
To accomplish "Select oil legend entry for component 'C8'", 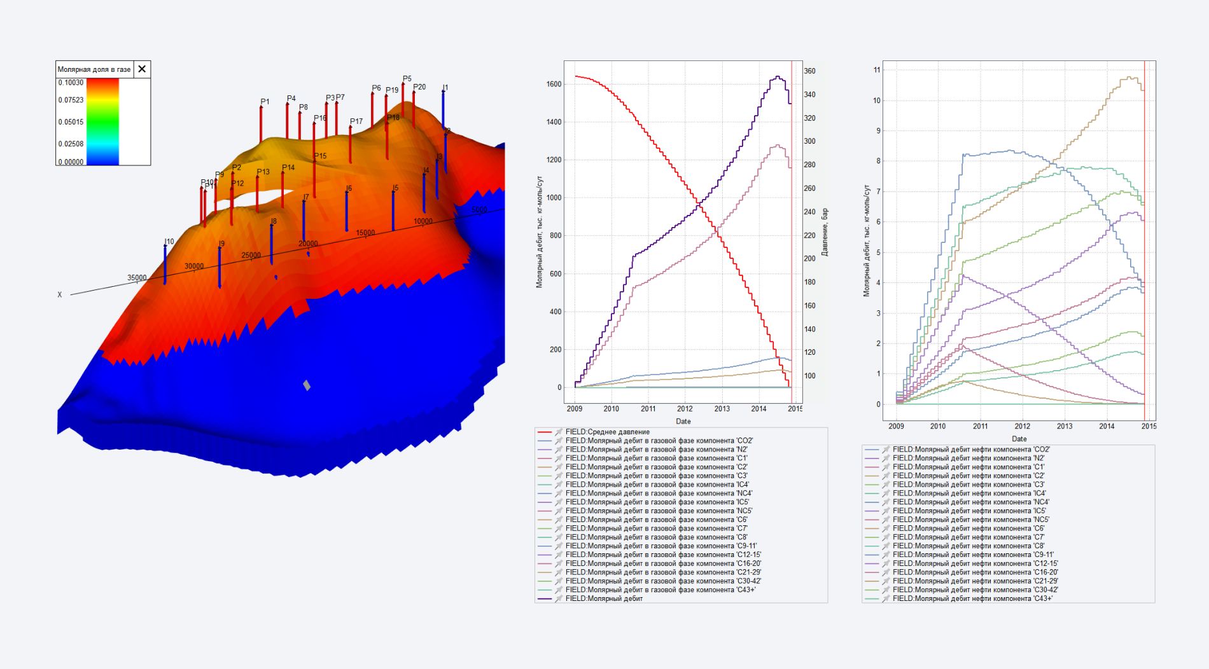I will (968, 546).
